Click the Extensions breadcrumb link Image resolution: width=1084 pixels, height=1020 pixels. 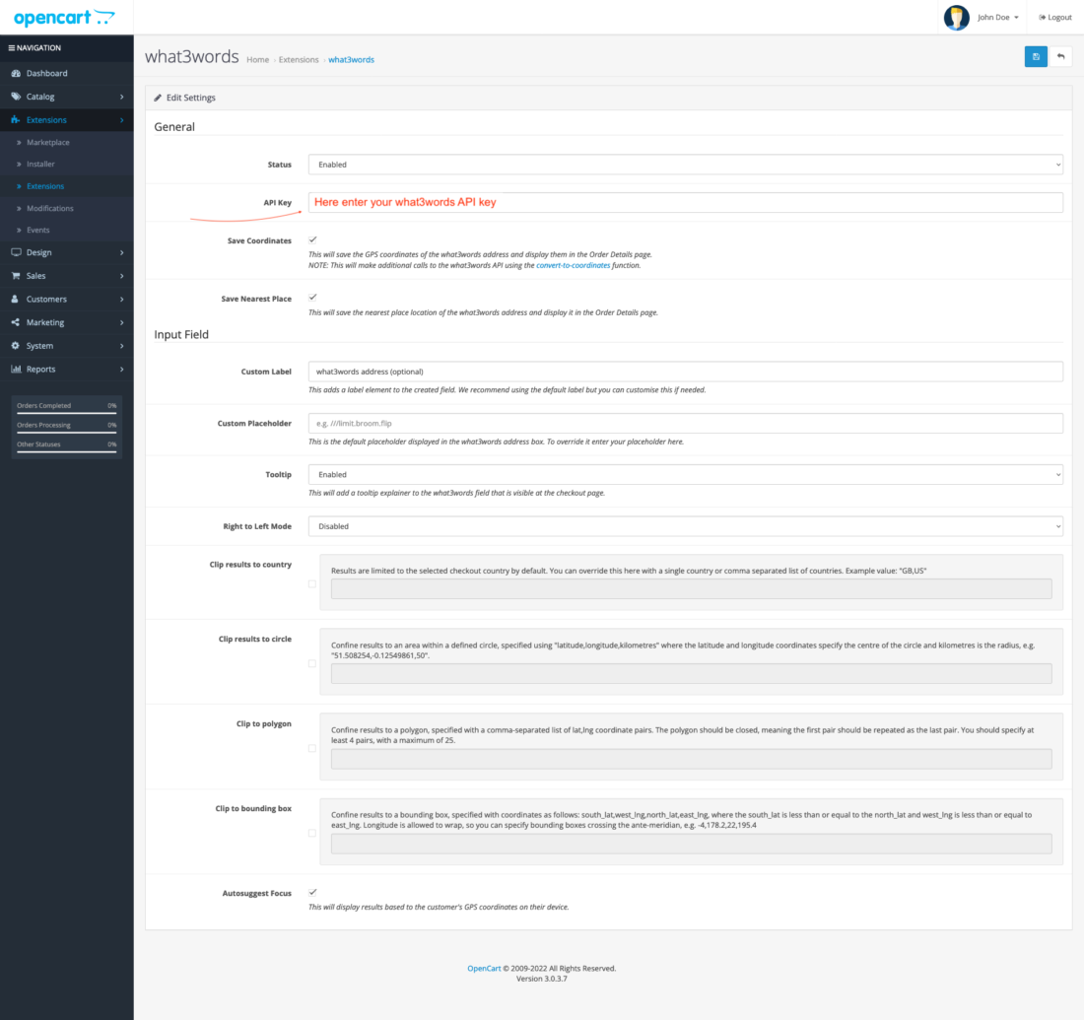tap(299, 60)
